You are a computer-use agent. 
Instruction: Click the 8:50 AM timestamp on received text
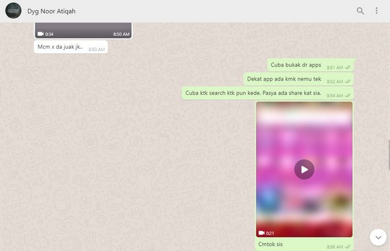[x=96, y=49]
